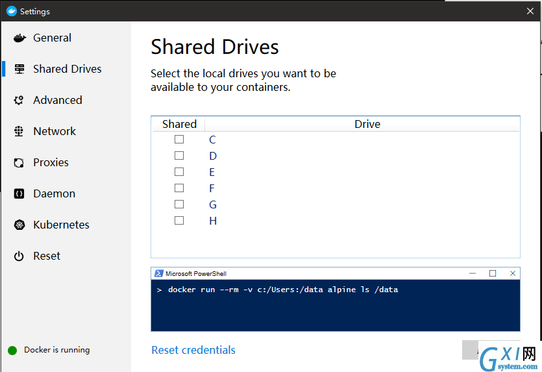Click the Shared Drives page heading
Image resolution: width=542 pixels, height=372 pixels.
click(215, 47)
